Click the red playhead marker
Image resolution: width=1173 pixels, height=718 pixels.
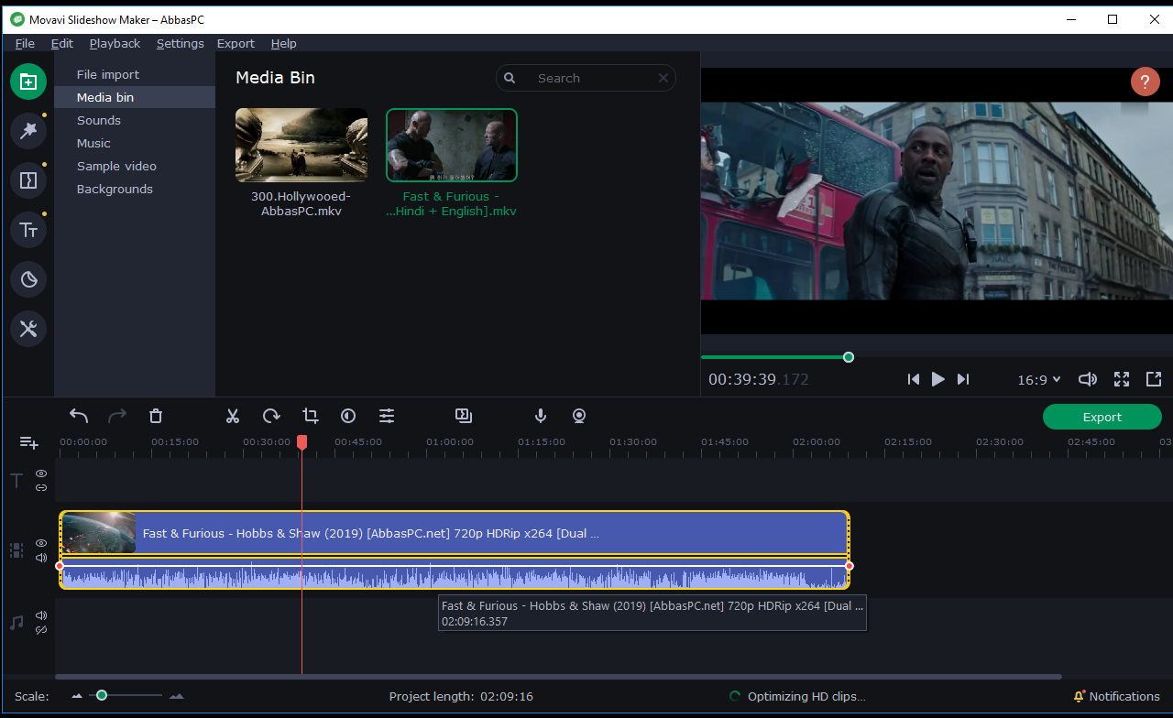(301, 442)
